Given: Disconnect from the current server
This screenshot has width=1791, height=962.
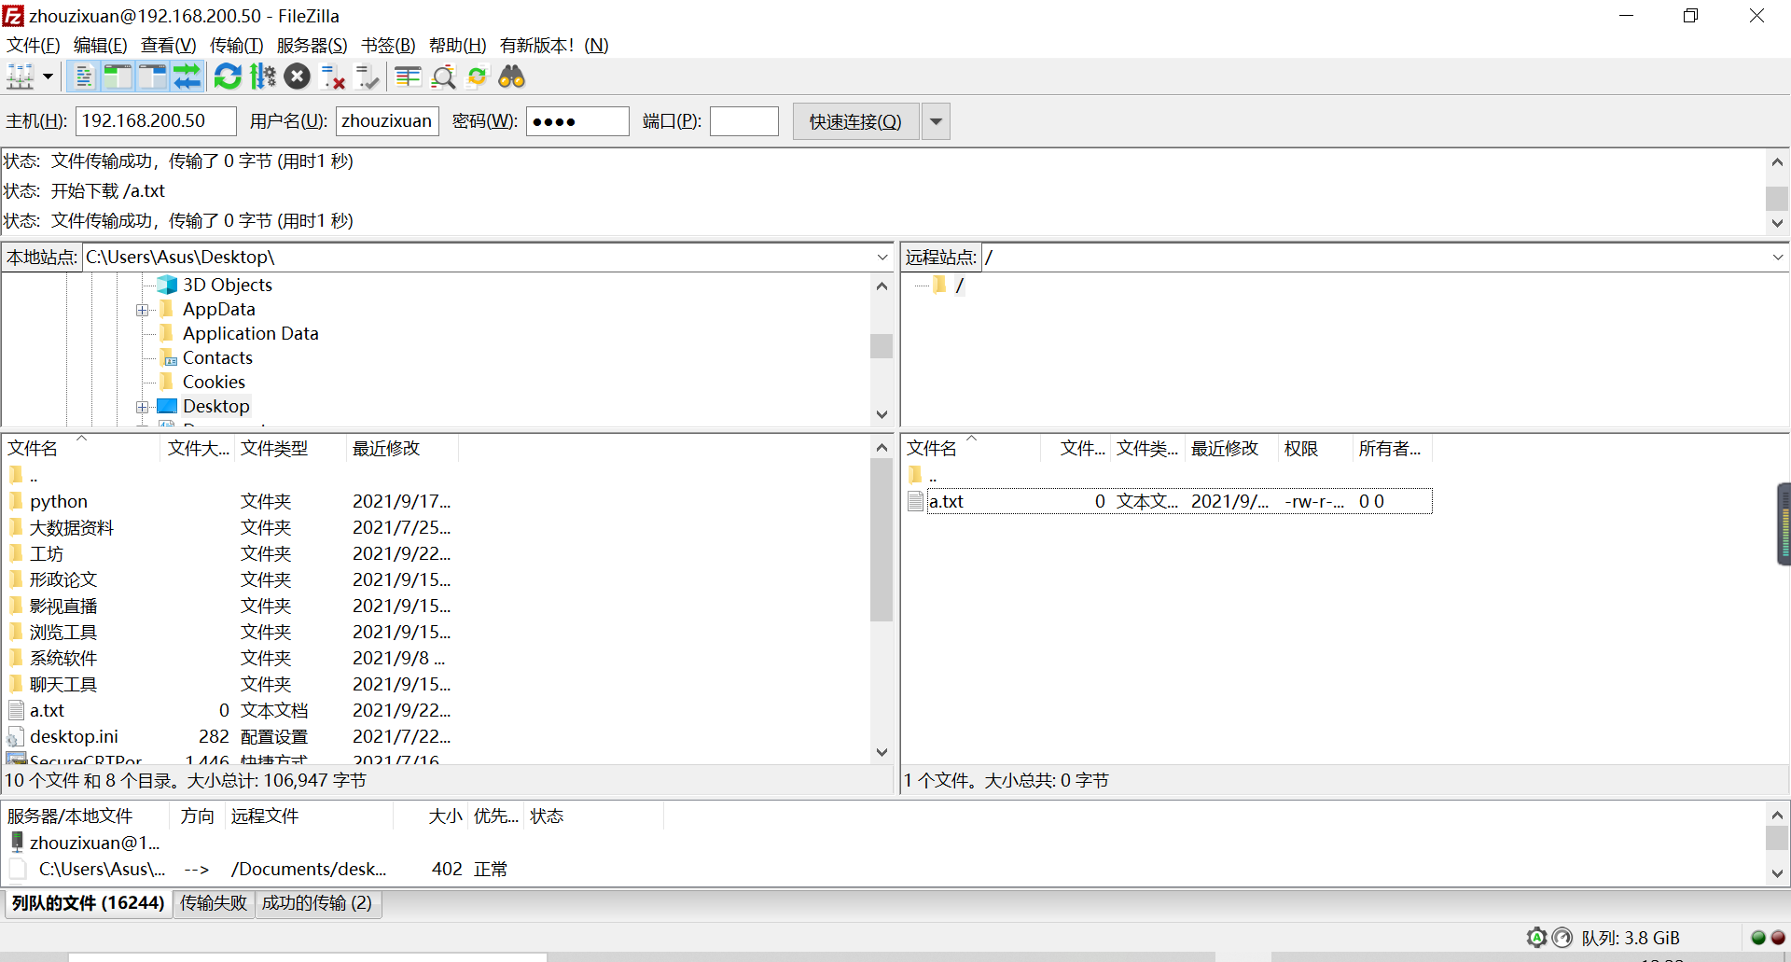Looking at the screenshot, I should click(x=333, y=77).
